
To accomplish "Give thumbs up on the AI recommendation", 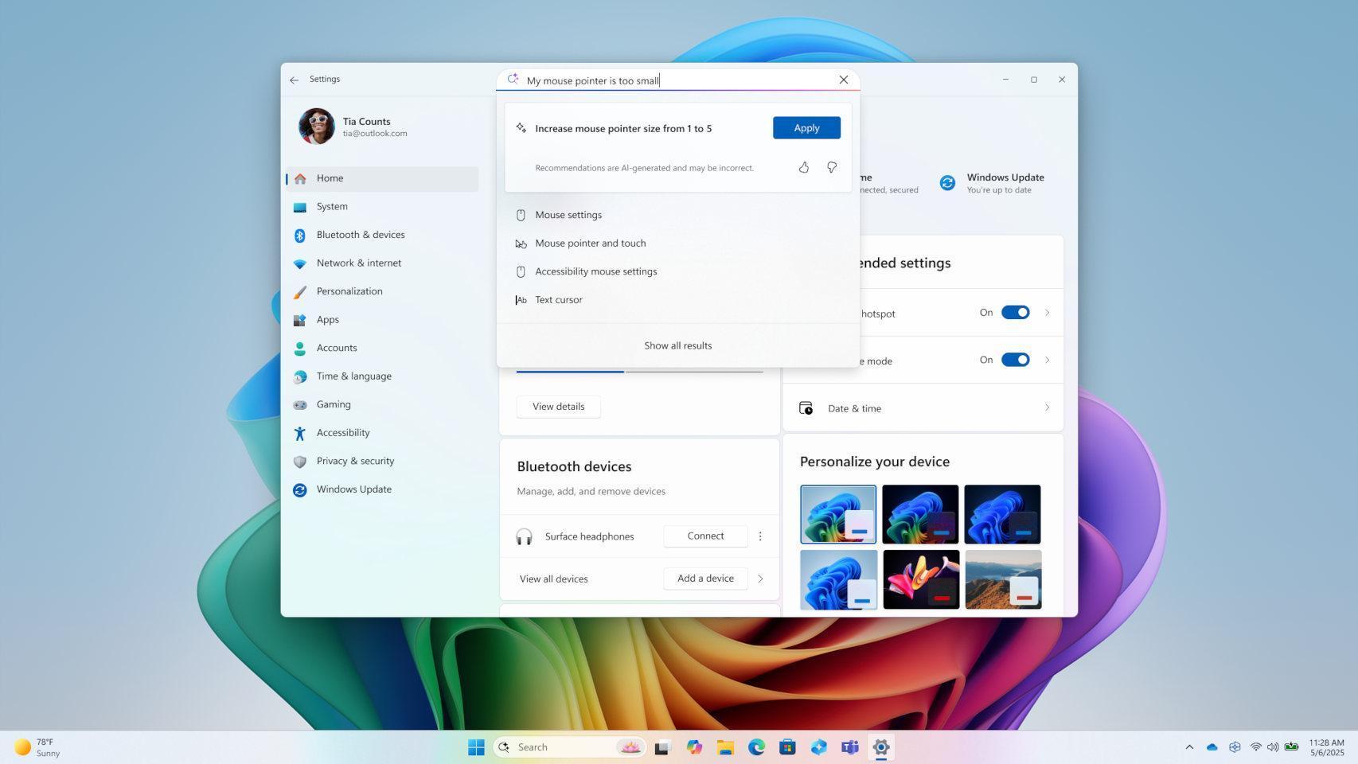I will click(x=803, y=167).
